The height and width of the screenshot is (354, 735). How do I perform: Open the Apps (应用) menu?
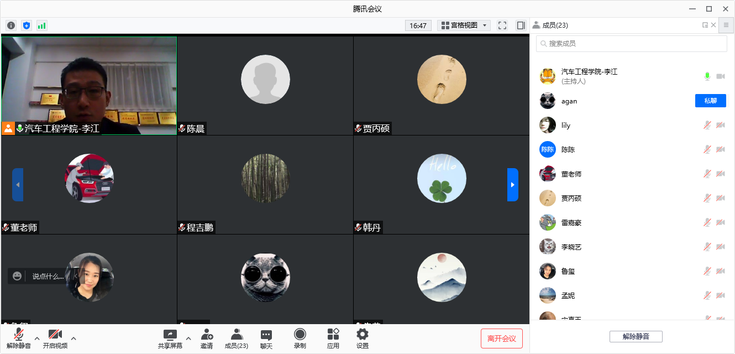tap(333, 339)
